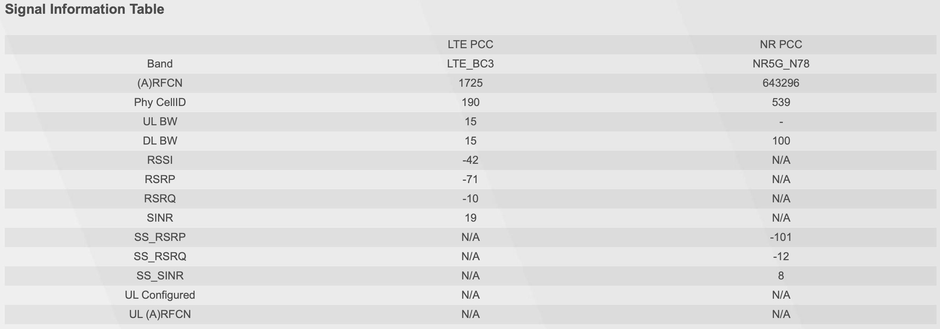The width and height of the screenshot is (940, 329).
Task: Click the RSRQ row label
Action: tap(160, 199)
